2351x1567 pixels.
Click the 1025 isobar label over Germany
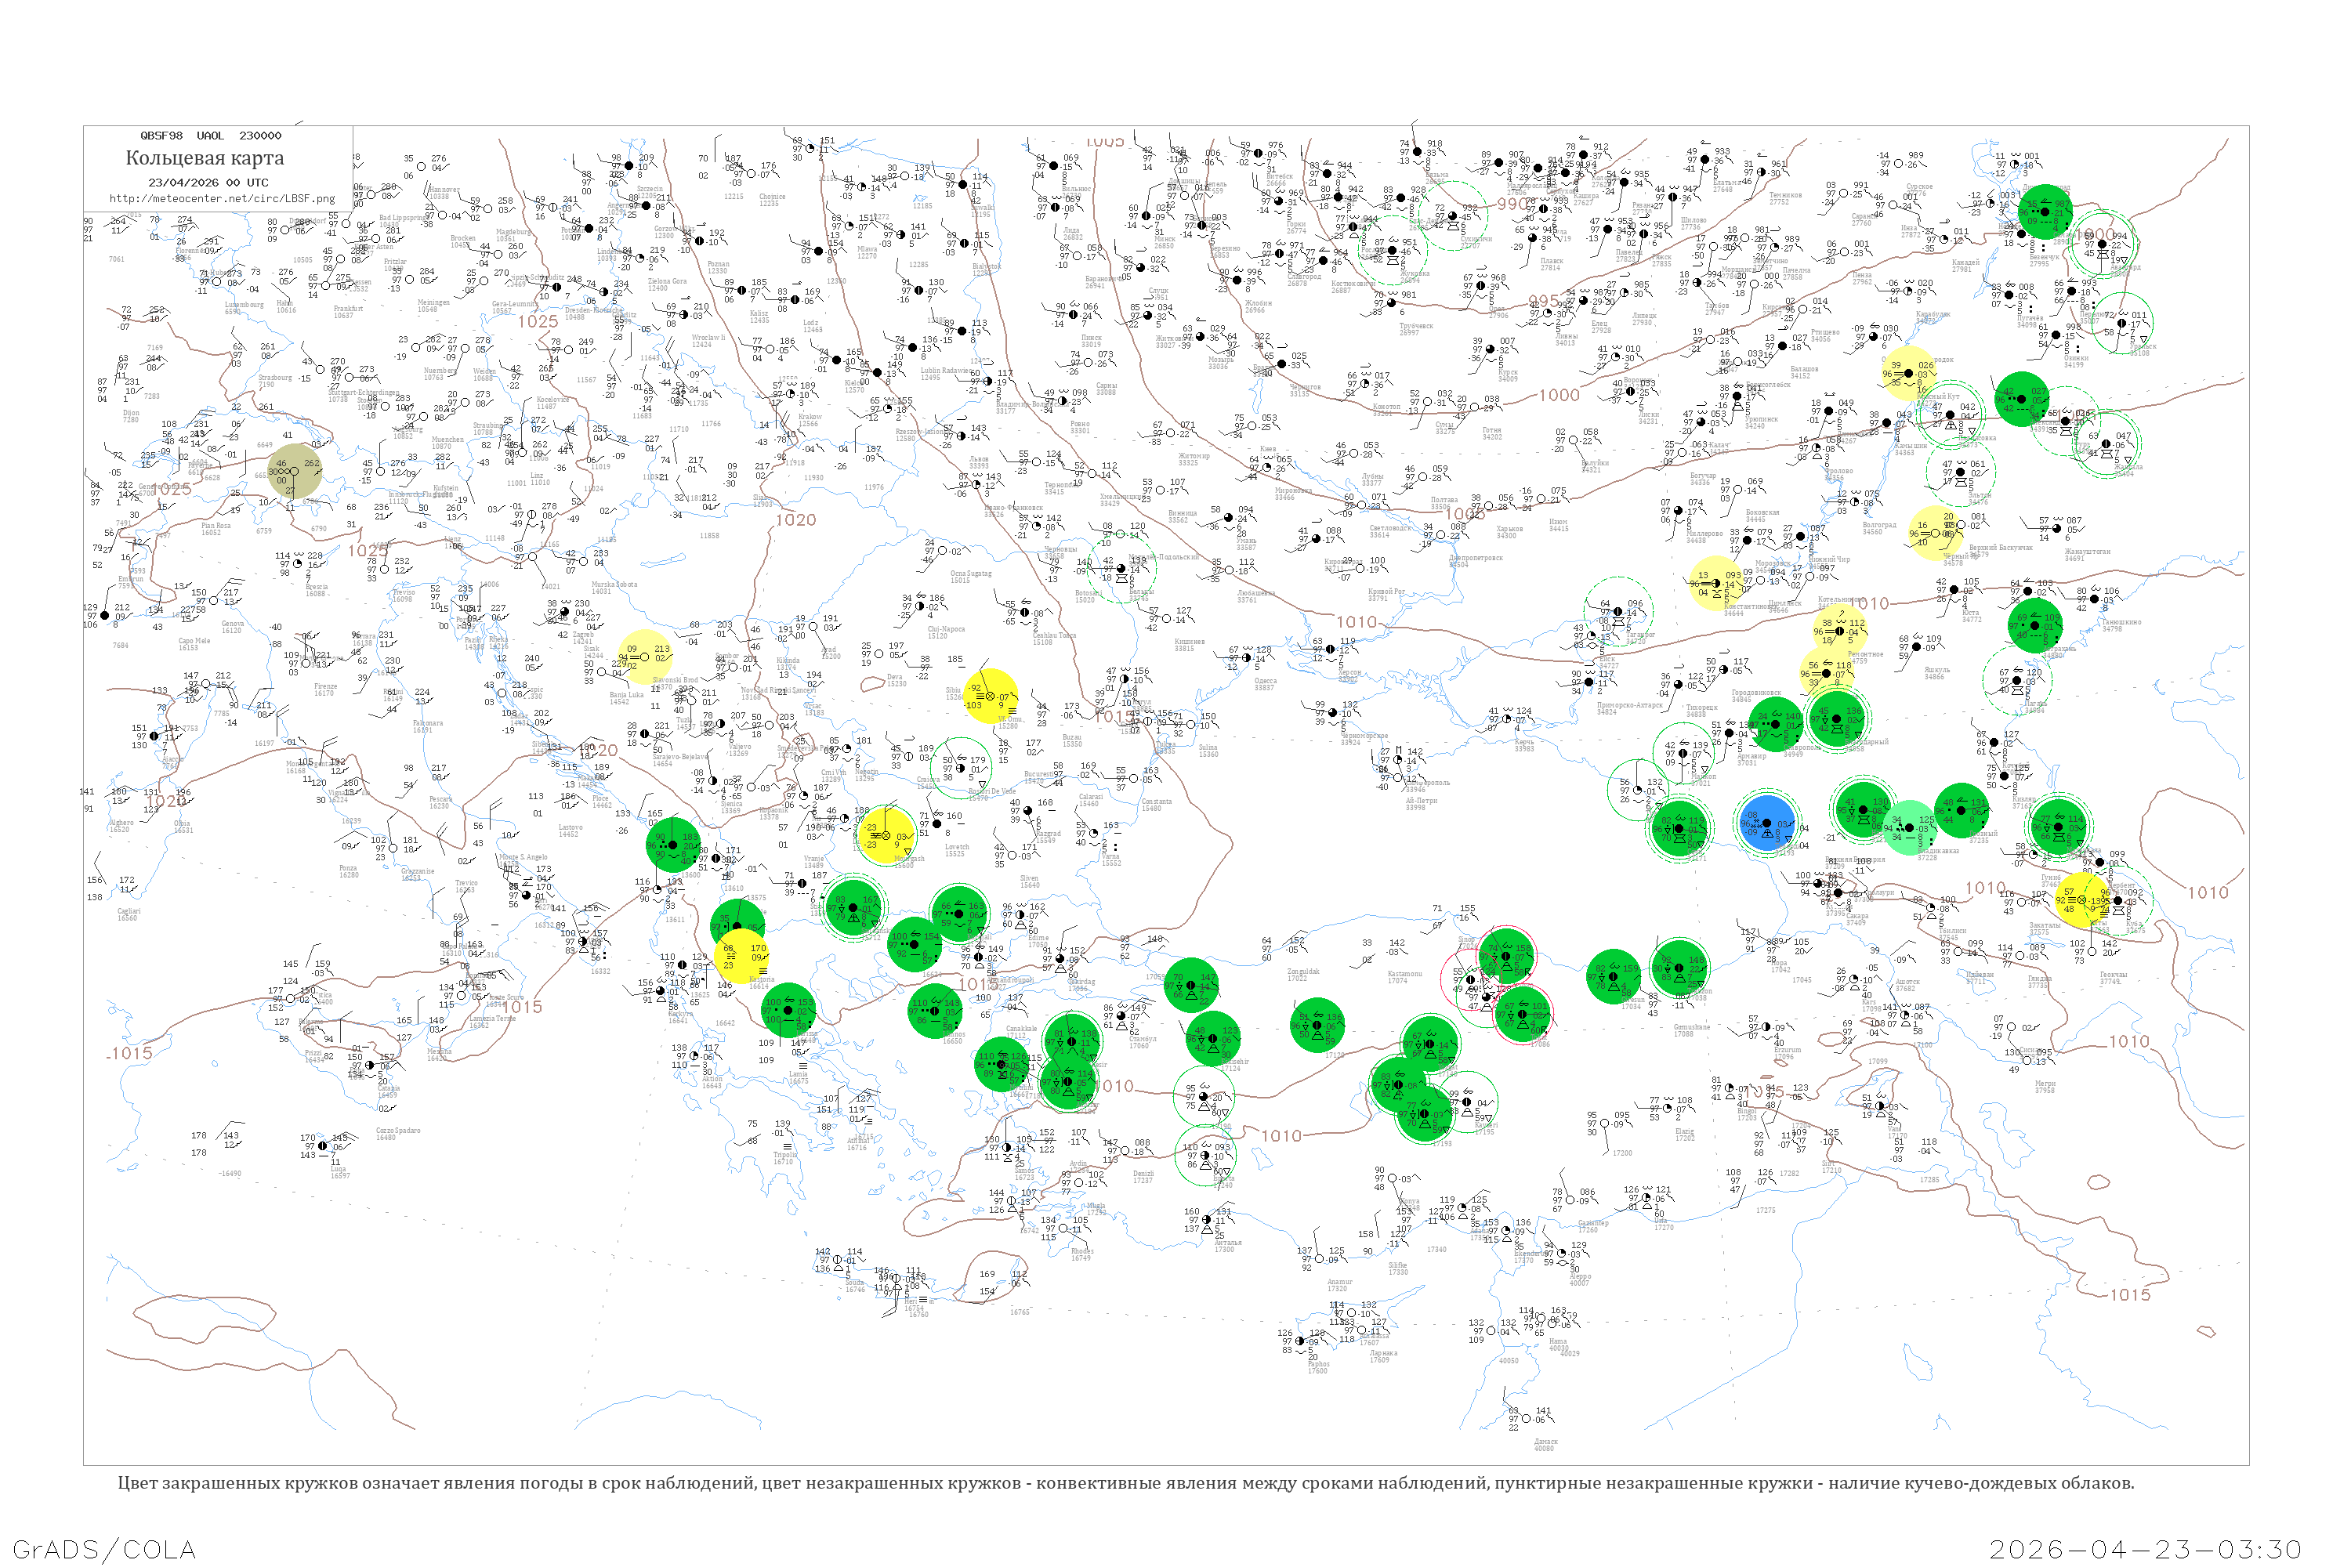(538, 322)
